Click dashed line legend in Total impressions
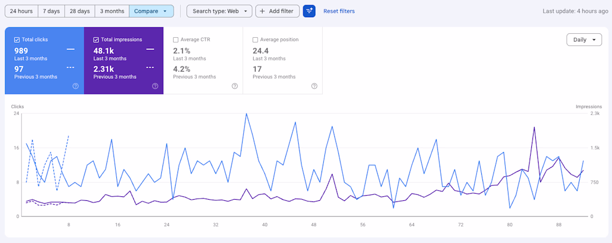This screenshot has width=612, height=243. tap(150, 68)
